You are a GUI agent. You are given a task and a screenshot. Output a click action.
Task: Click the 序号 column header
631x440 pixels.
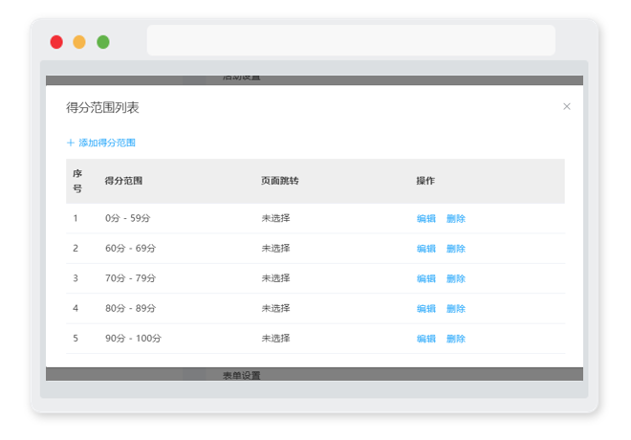(x=77, y=181)
